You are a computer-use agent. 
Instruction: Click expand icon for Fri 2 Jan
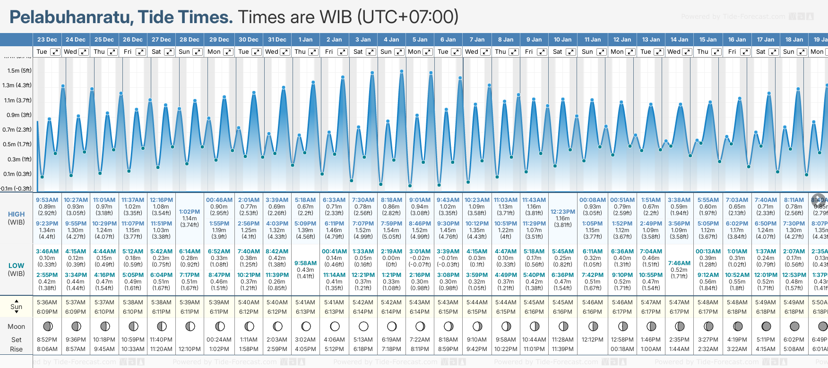(343, 52)
